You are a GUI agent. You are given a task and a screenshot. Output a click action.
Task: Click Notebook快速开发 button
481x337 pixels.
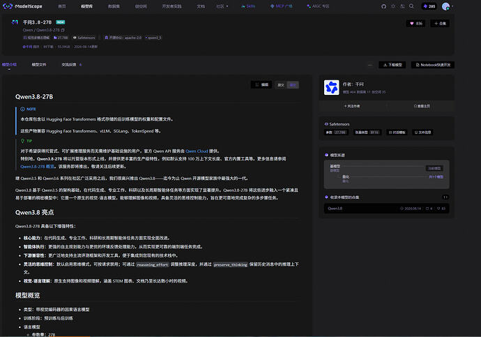click(x=433, y=65)
